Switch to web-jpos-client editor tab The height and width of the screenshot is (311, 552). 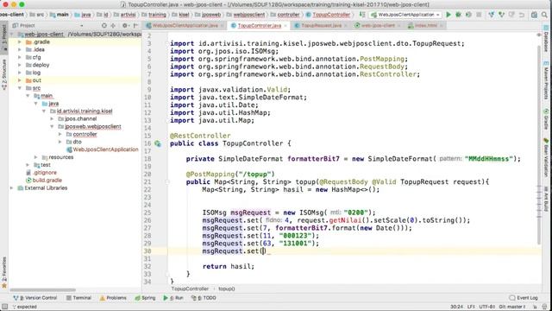click(378, 25)
